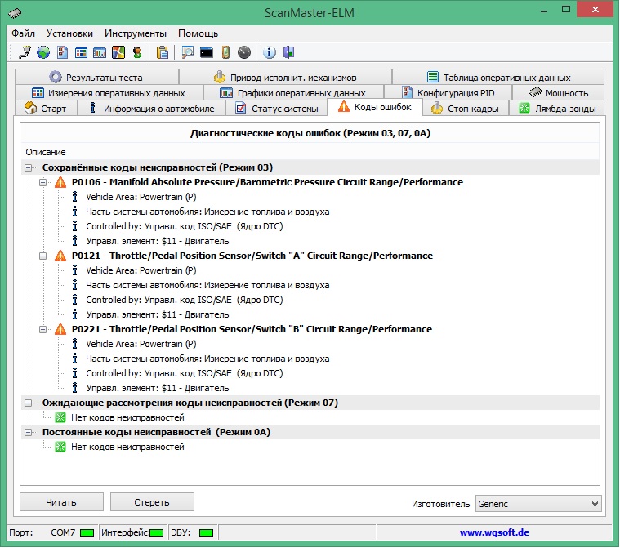This screenshot has height=548, width=620.
Task: Open the Инструменты menu
Action: [x=136, y=33]
